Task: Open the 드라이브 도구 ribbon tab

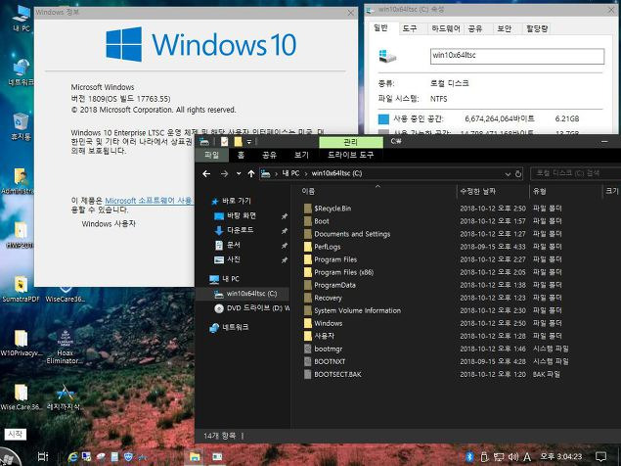Action: (351, 155)
